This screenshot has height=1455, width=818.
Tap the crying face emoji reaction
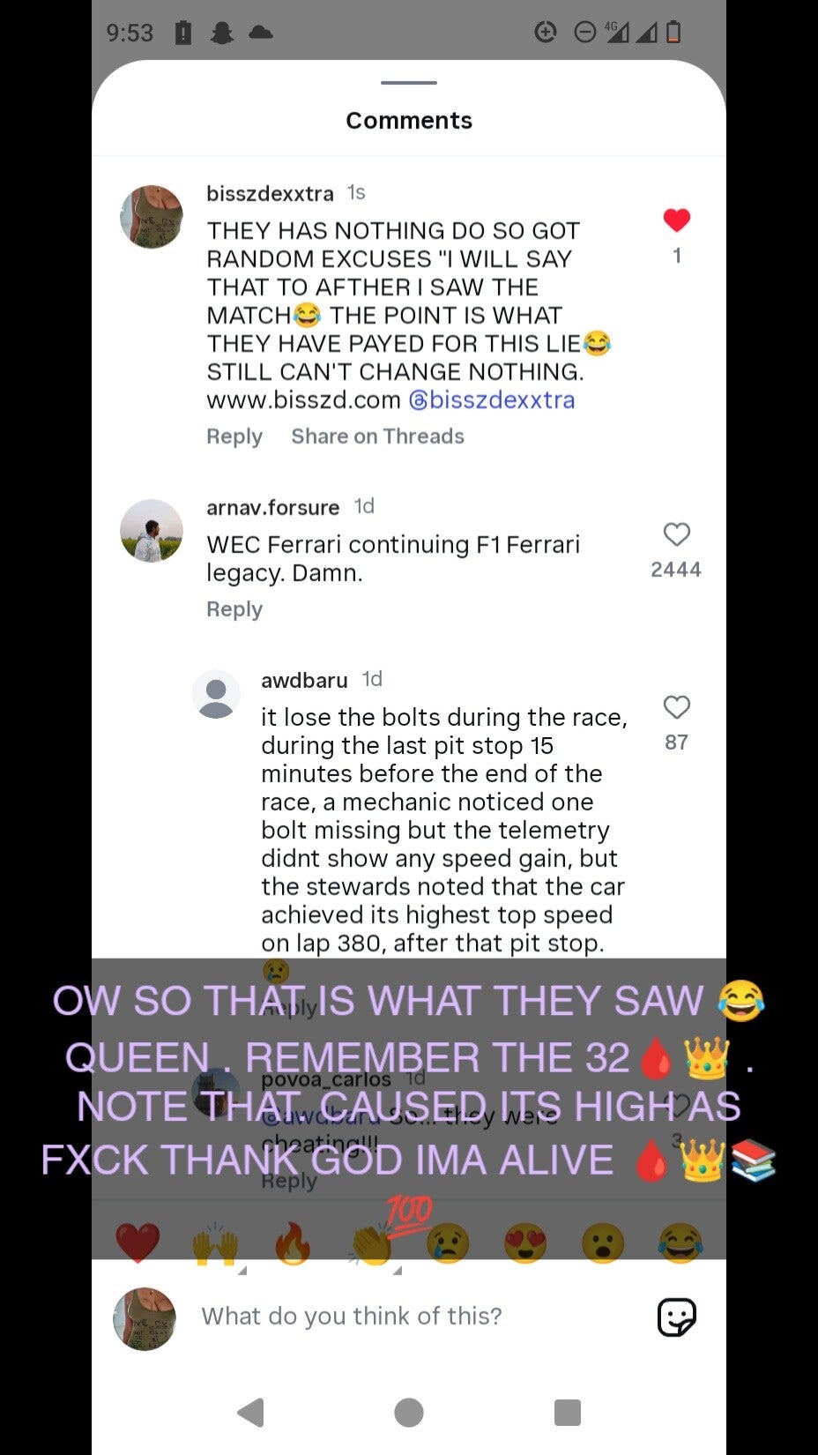[449, 1243]
